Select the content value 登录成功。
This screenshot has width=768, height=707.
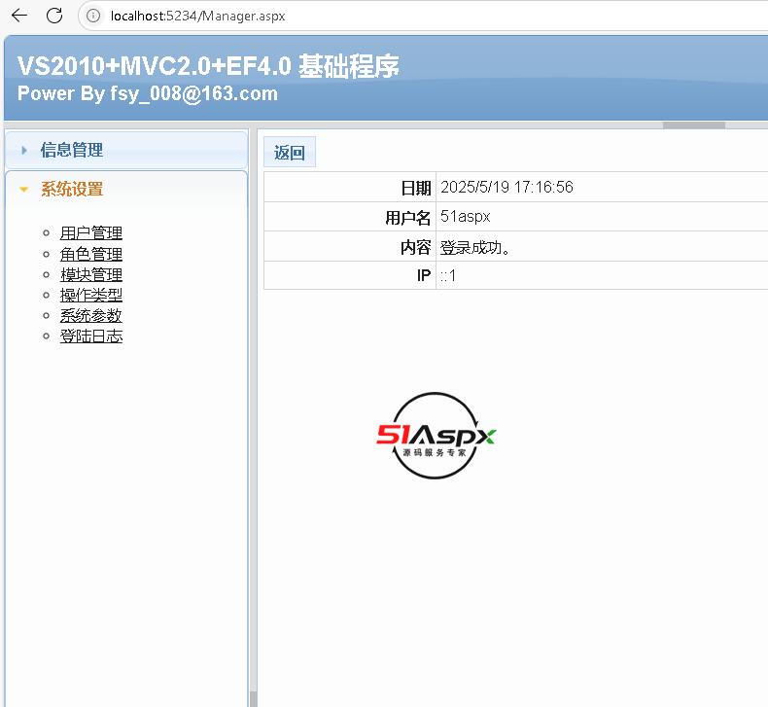click(x=475, y=247)
